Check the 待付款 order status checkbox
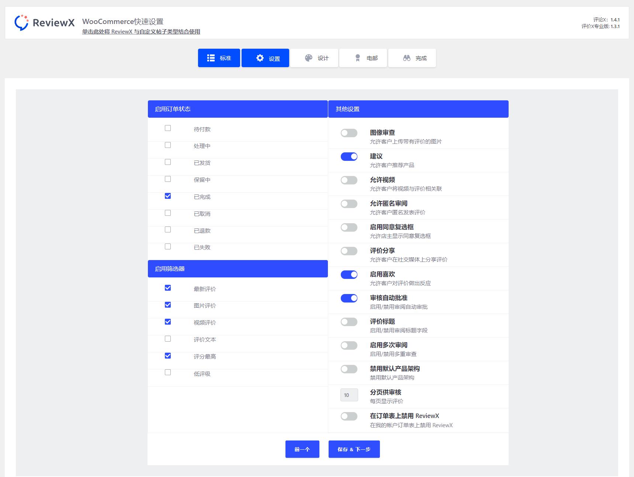Viewport: 634px width, 477px height. coord(168,128)
